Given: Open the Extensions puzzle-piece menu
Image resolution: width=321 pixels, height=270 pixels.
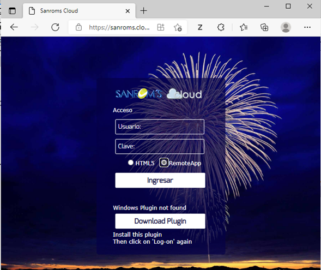Looking at the screenshot, I should point(221,27).
